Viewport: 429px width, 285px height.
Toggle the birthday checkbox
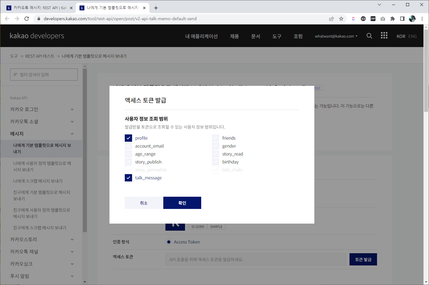[216, 162]
